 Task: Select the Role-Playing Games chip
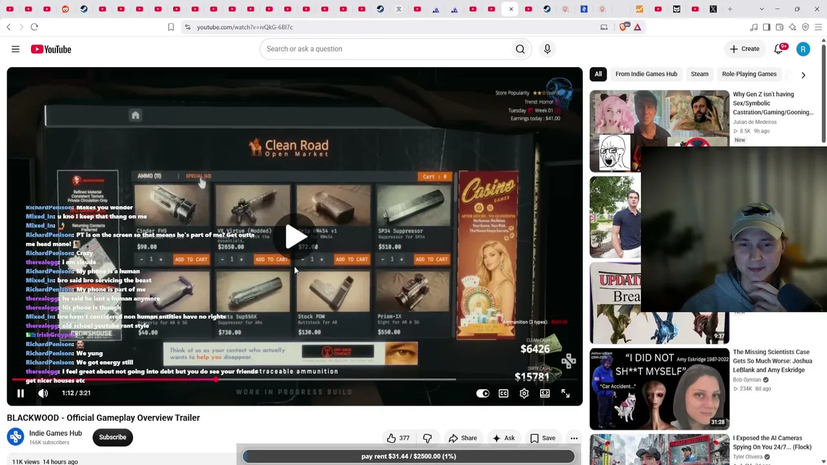[749, 74]
